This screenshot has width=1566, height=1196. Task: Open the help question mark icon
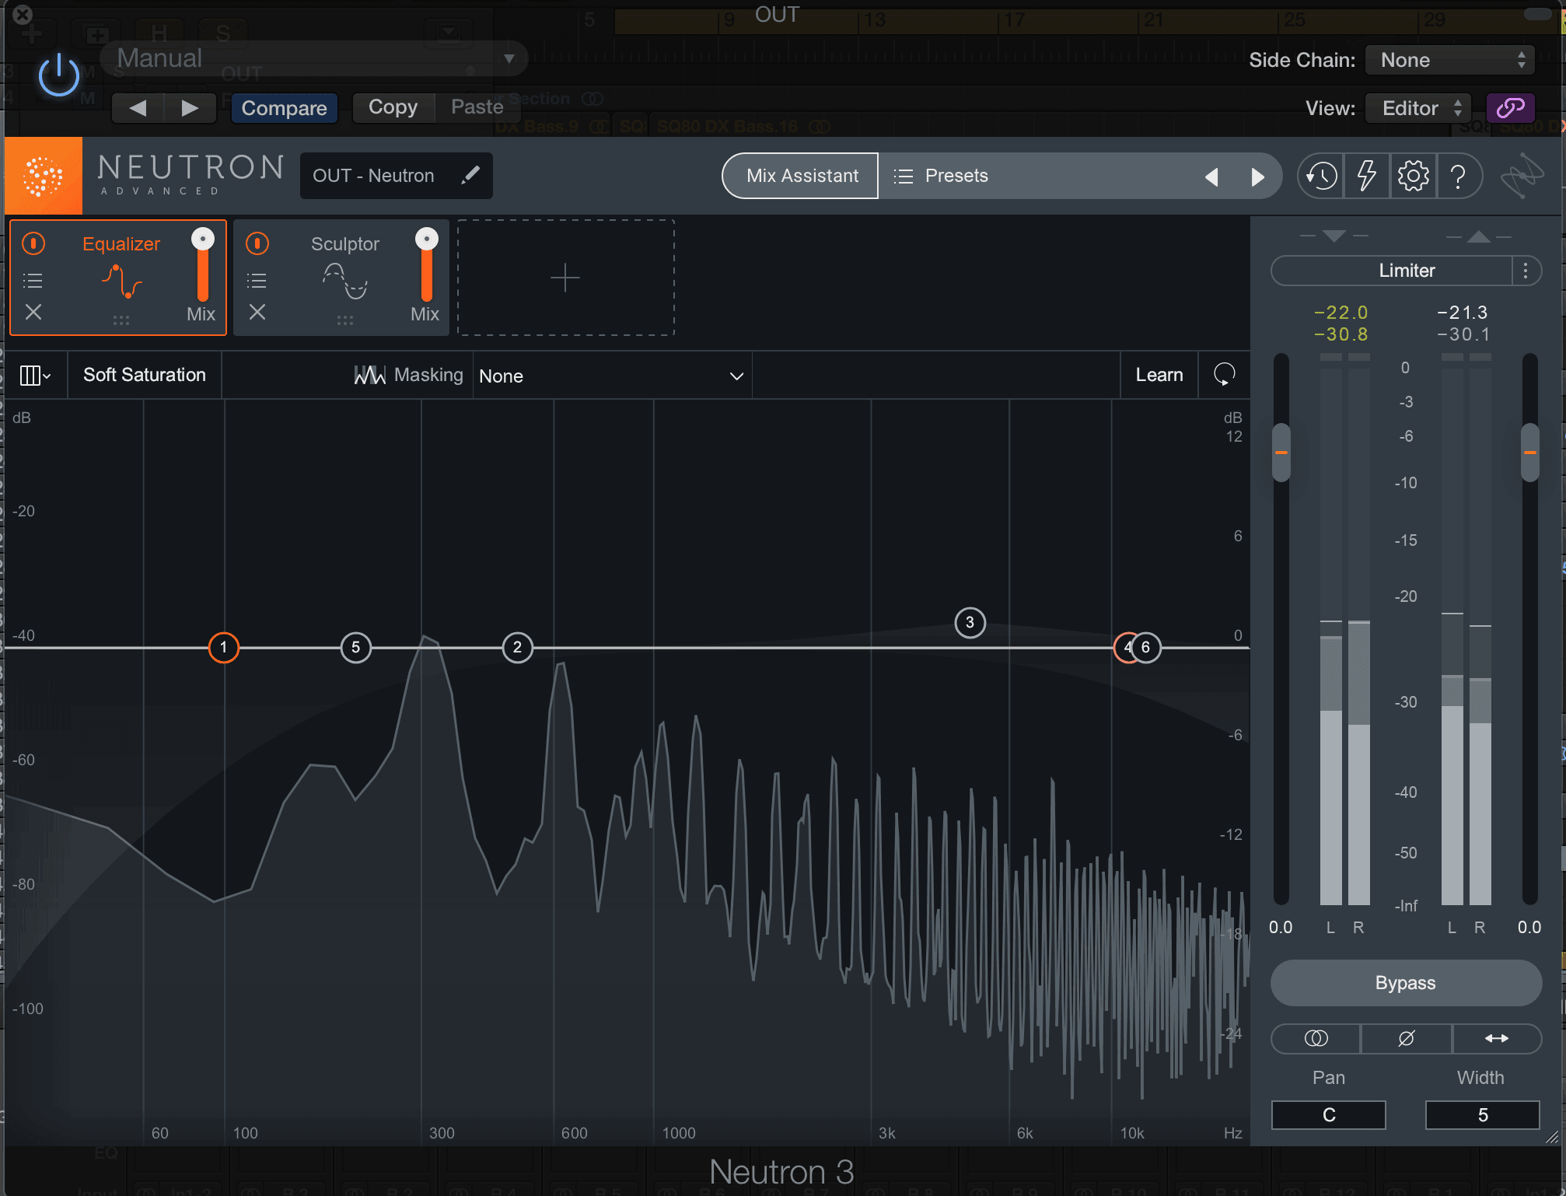point(1459,176)
